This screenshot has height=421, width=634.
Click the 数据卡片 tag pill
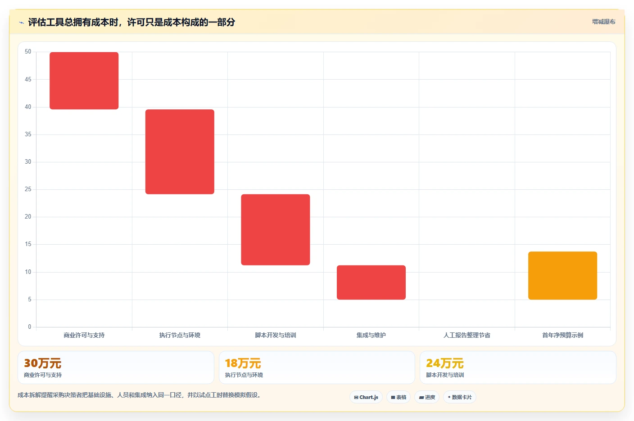point(460,397)
